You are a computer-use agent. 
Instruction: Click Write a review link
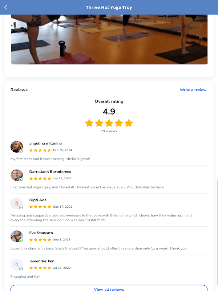pyautogui.click(x=193, y=90)
